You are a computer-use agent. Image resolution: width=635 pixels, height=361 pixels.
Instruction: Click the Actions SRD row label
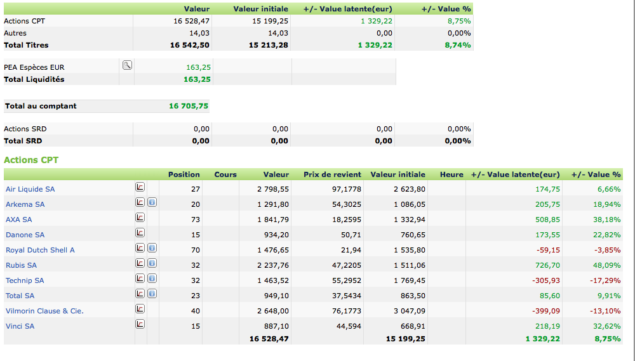25,129
